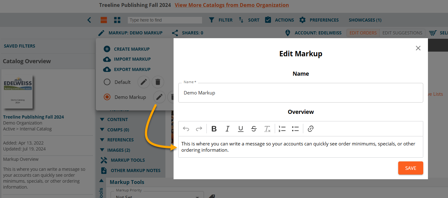Edit the Default markup with pencil icon
The height and width of the screenshot is (198, 448).
pos(143,82)
